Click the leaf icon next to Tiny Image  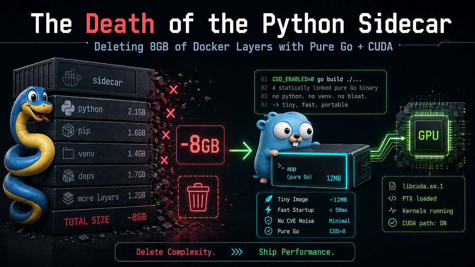[268, 200]
